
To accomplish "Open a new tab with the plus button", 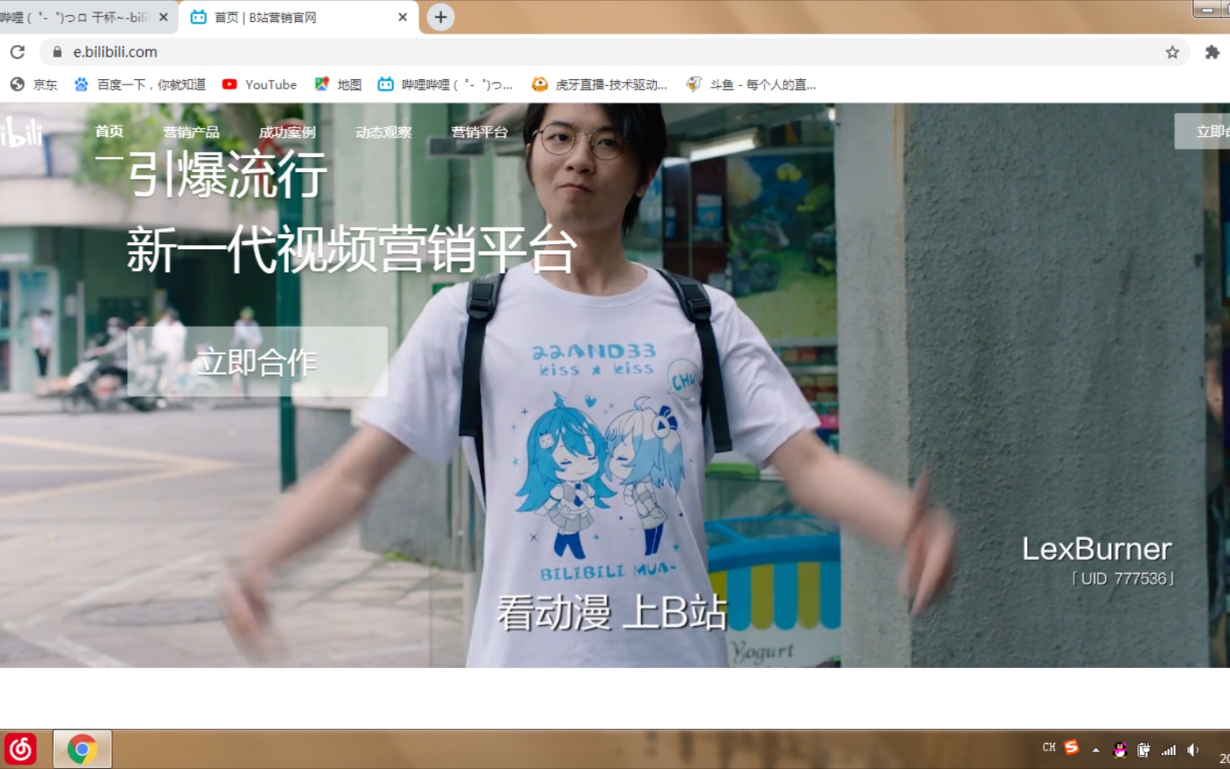I will [441, 17].
